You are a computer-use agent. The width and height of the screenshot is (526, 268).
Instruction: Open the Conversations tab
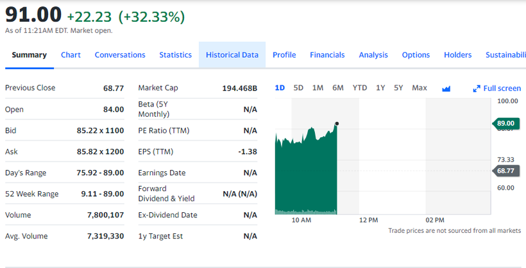point(120,55)
